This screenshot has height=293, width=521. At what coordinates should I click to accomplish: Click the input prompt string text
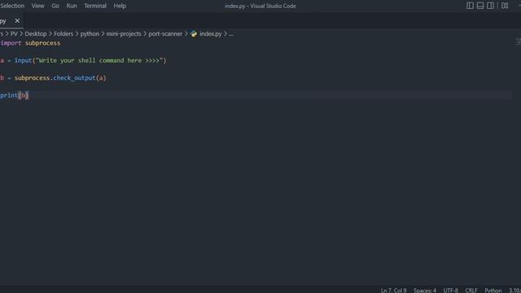click(99, 60)
